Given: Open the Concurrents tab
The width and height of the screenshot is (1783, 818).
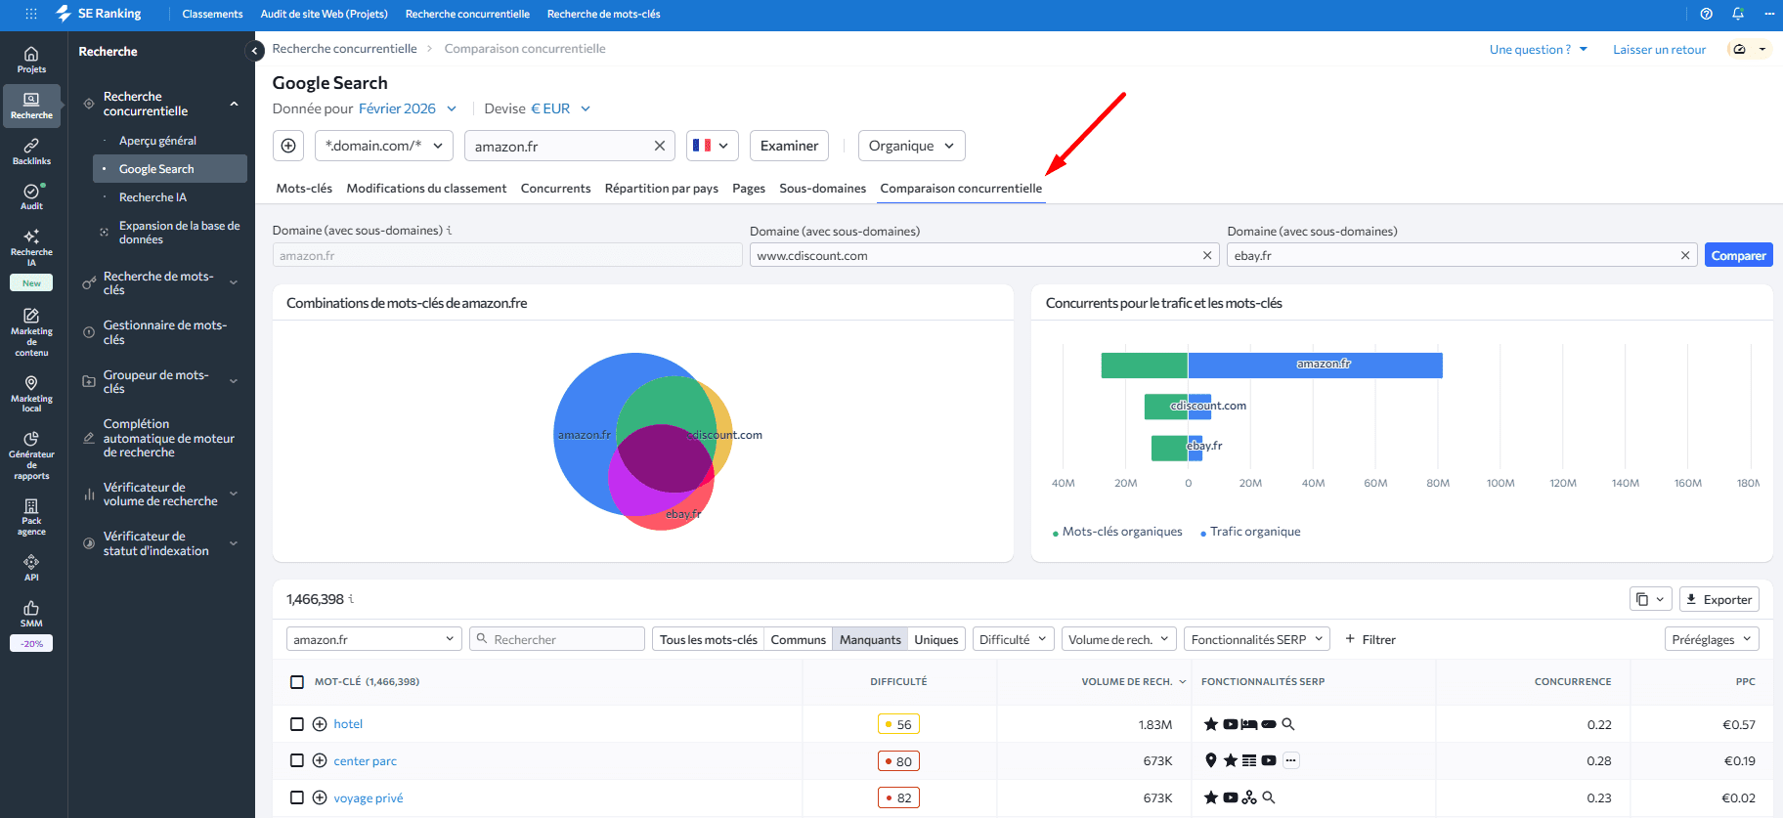Looking at the screenshot, I should tap(555, 189).
